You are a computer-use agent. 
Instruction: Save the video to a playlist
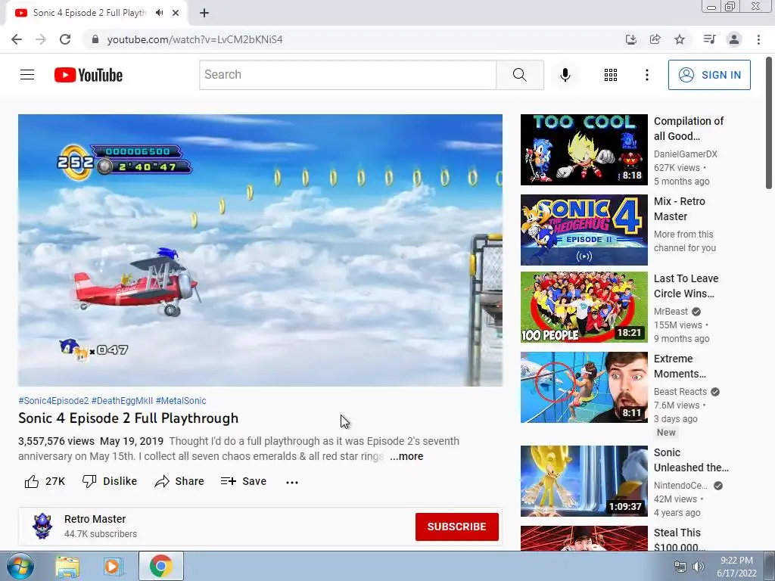coord(243,481)
